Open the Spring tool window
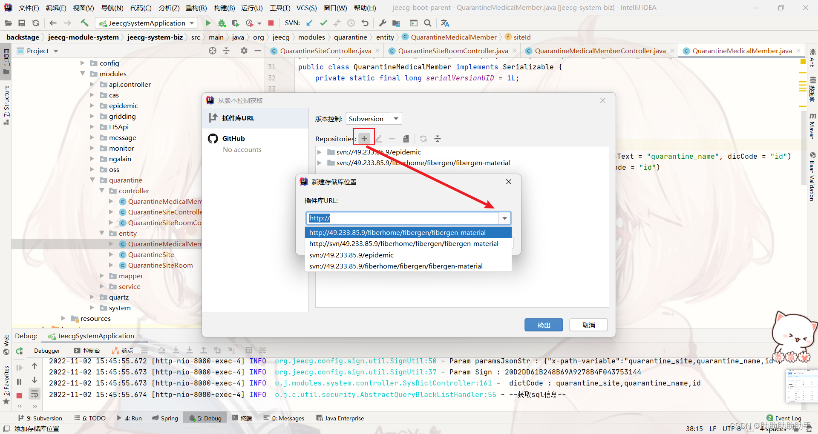 165,418
